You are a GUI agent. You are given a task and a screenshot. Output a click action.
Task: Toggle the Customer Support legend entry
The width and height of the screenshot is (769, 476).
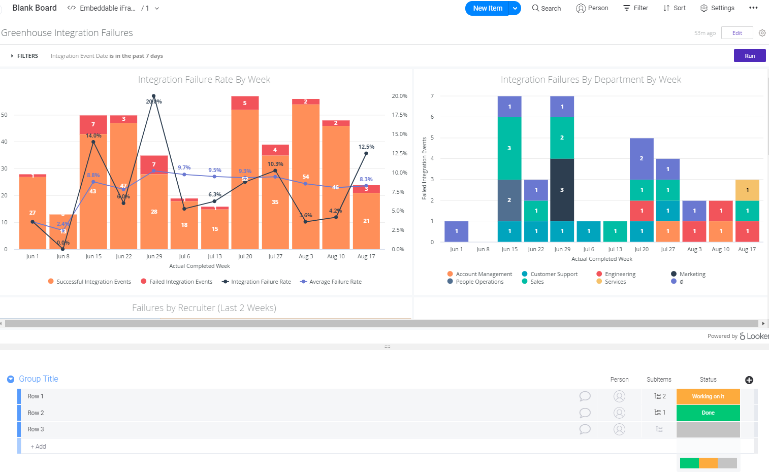click(x=550, y=274)
